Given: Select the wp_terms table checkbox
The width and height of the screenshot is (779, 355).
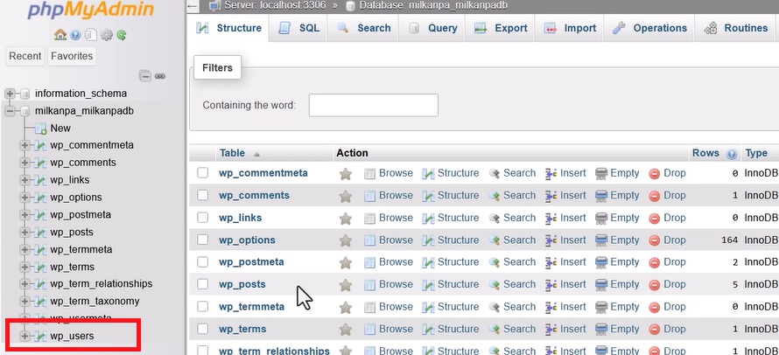Looking at the screenshot, I should (203, 329).
